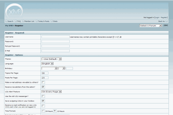Click the Member List nav icon
The height and width of the screenshot is (115, 173).
coord(23,21)
